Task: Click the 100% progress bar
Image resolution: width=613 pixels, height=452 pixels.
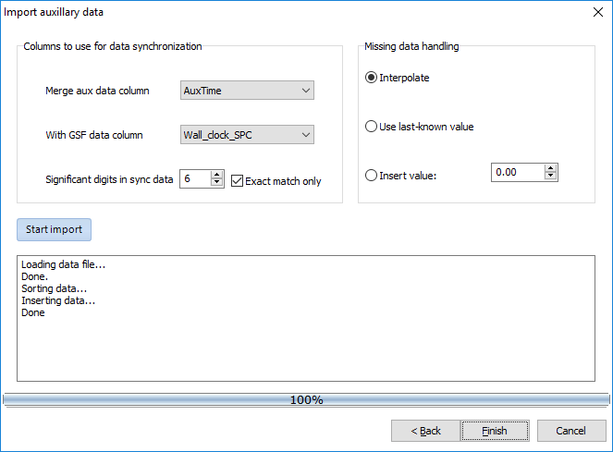Action: 306,400
